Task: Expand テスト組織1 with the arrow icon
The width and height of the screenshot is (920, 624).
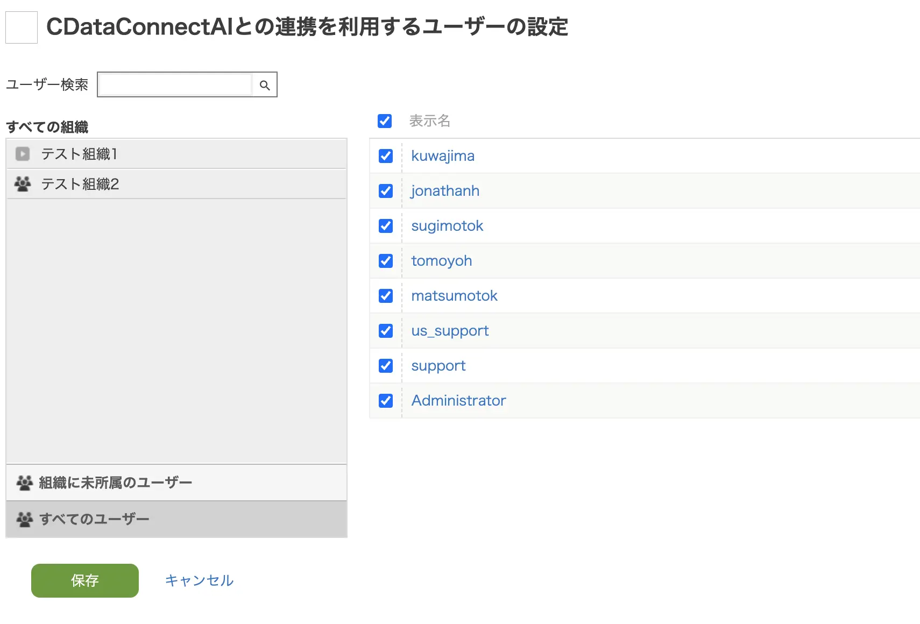Action: [23, 154]
